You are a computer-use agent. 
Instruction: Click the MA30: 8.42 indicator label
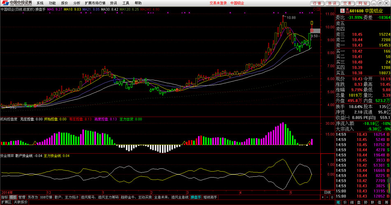109,9
